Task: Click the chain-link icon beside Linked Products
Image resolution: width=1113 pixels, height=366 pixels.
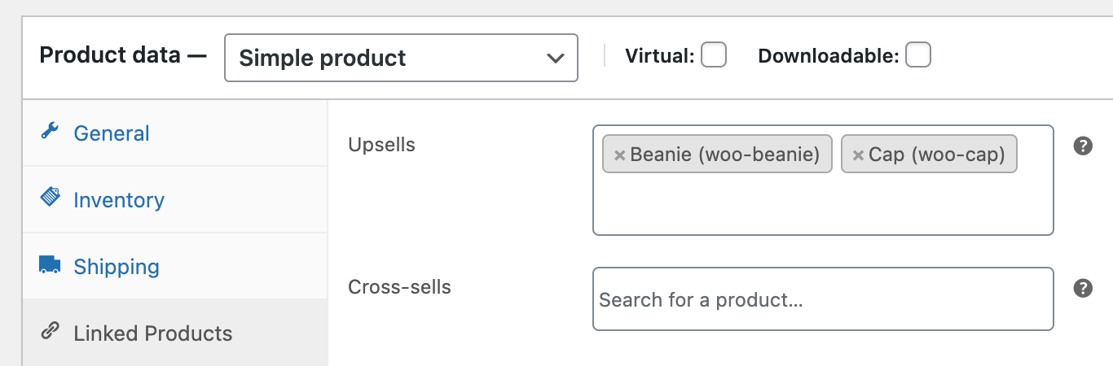Action: pyautogui.click(x=50, y=331)
